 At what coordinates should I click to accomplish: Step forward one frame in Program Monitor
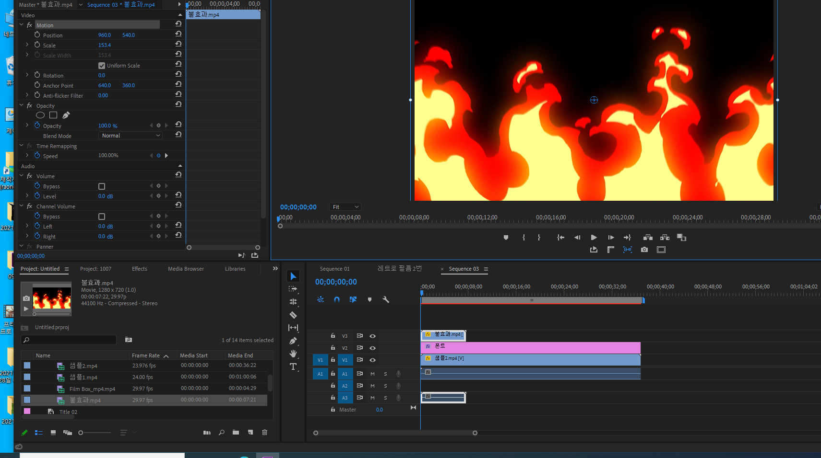click(611, 237)
